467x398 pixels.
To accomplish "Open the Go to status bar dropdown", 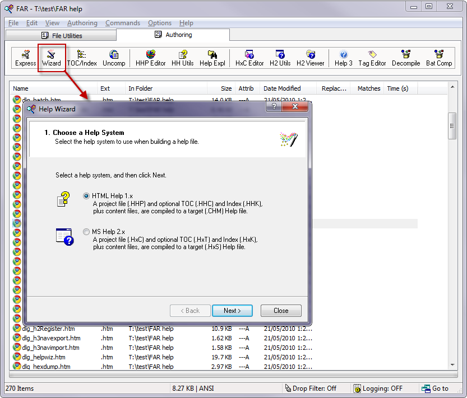I will point(436,388).
